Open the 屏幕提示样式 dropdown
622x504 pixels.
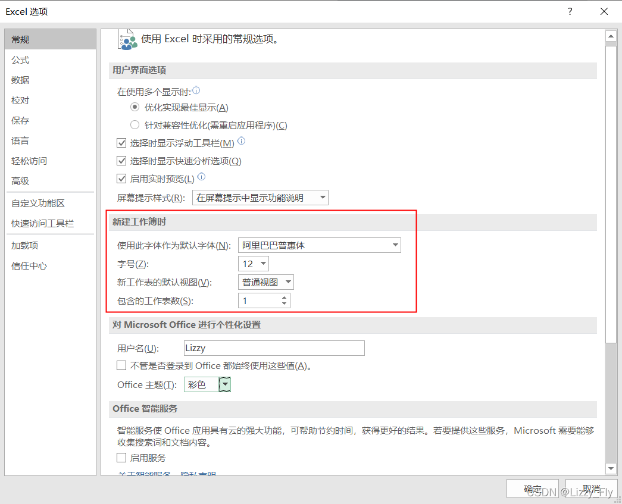pyautogui.click(x=323, y=197)
